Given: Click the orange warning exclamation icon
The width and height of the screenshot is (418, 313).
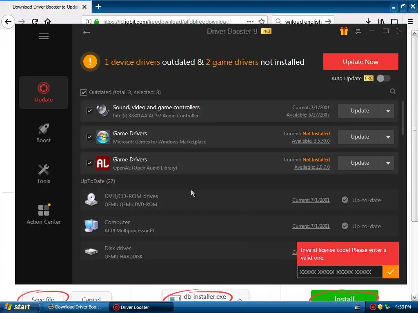Looking at the screenshot, I should pos(90,62).
